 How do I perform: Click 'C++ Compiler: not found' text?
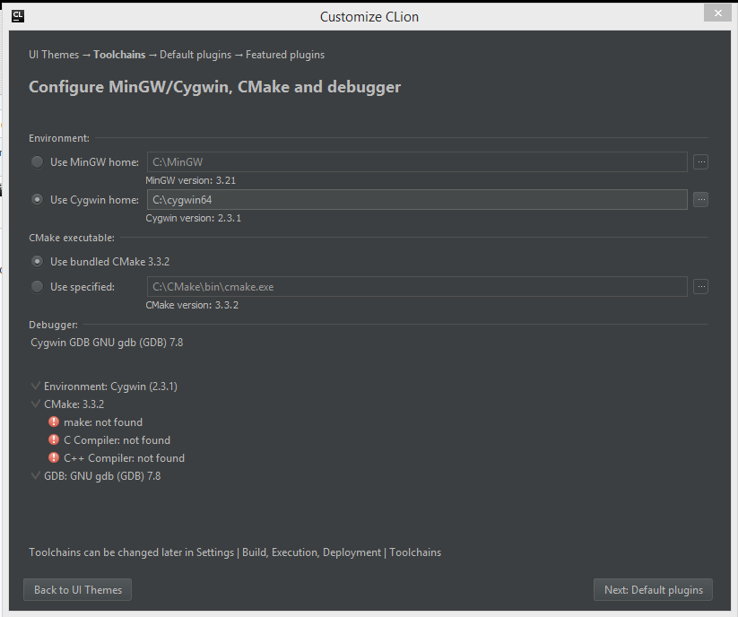click(125, 458)
